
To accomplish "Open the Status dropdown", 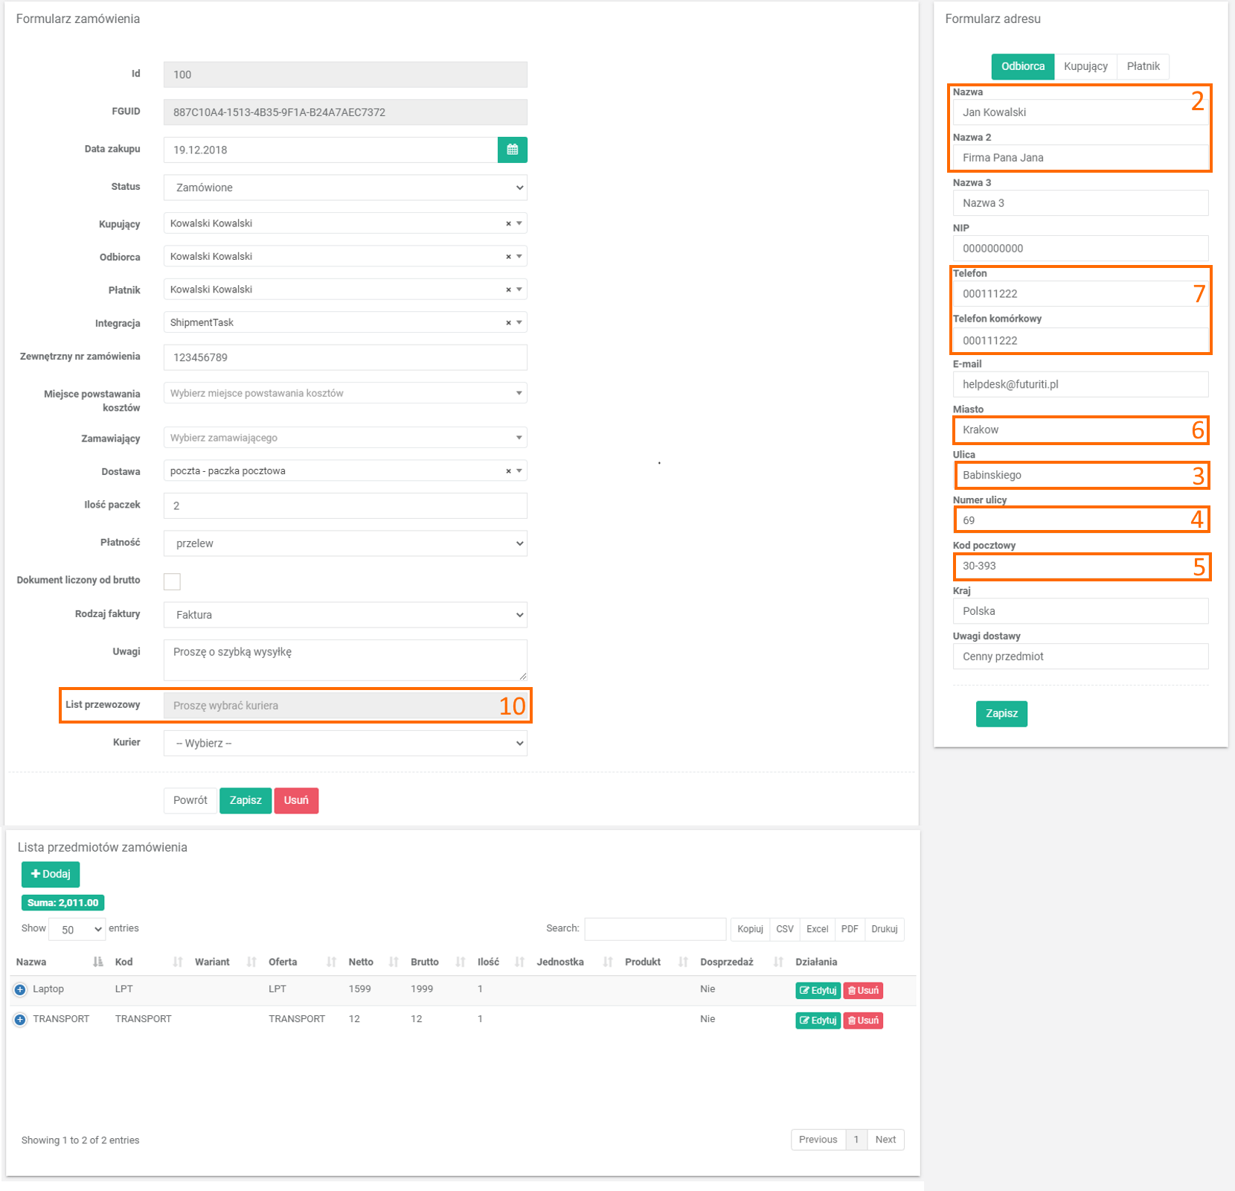I will click(345, 188).
